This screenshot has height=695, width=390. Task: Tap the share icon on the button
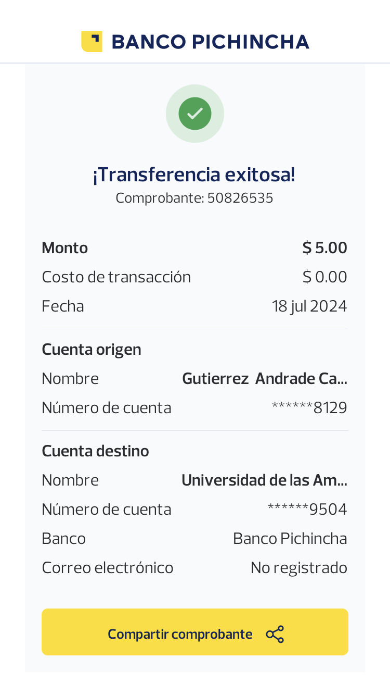pos(275,634)
